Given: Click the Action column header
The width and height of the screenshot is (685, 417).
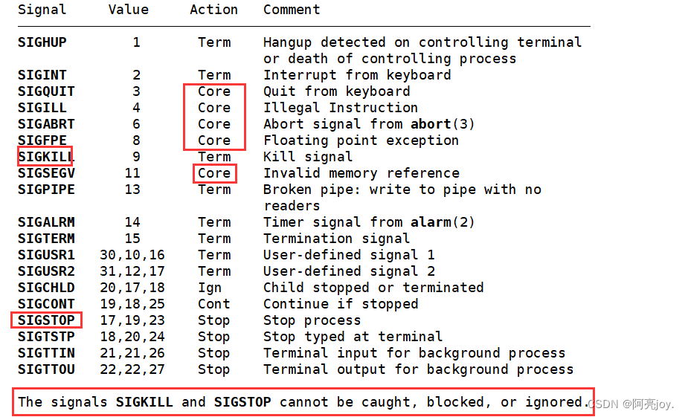Looking at the screenshot, I should [x=213, y=10].
